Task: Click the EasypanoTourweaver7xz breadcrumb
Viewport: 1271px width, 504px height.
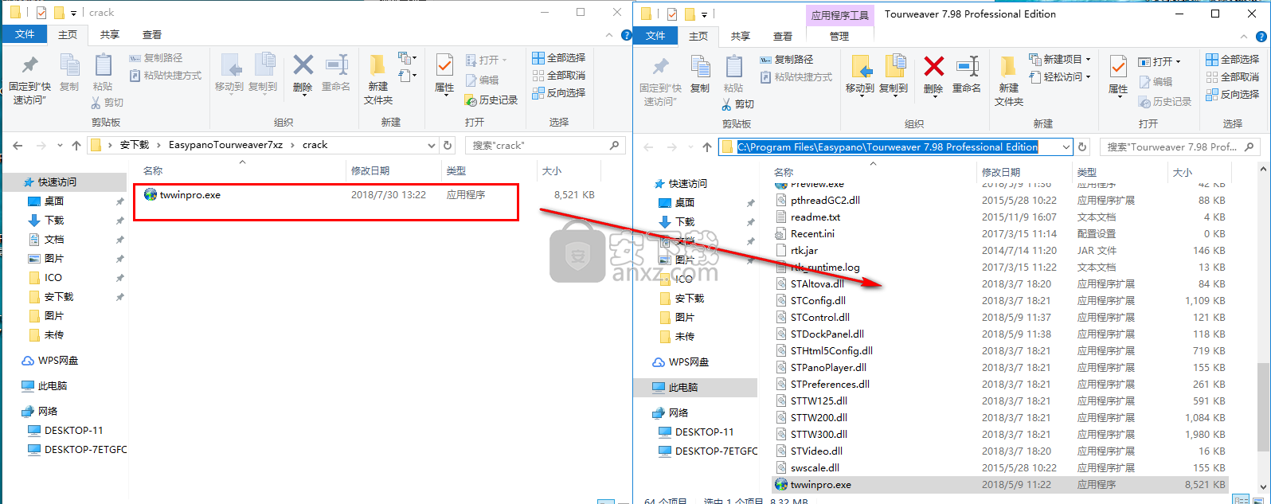Action: click(x=225, y=145)
